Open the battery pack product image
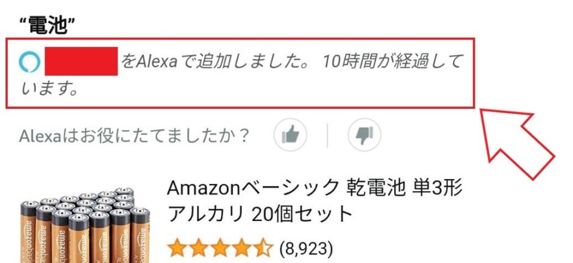573x263 pixels. point(85,225)
